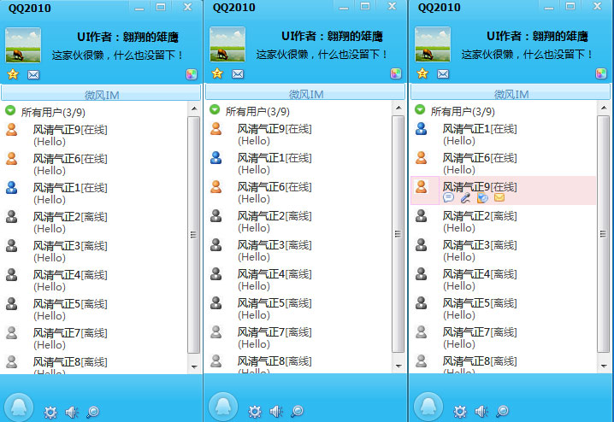The width and height of the screenshot is (614, 422).
Task: Click the search magnifier in right window's bottom bar
Action: (x=502, y=411)
